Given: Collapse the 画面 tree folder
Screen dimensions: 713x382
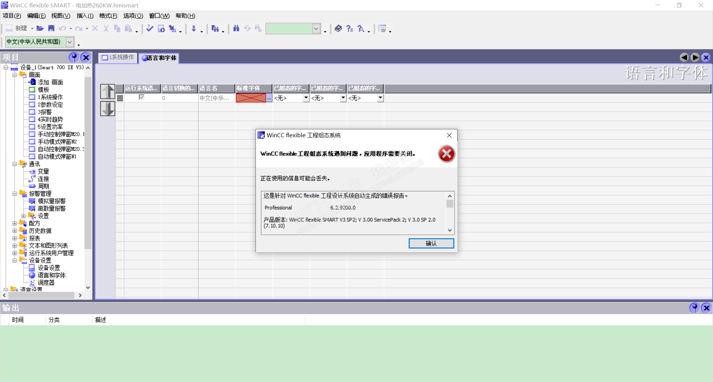Looking at the screenshot, I should pos(15,75).
